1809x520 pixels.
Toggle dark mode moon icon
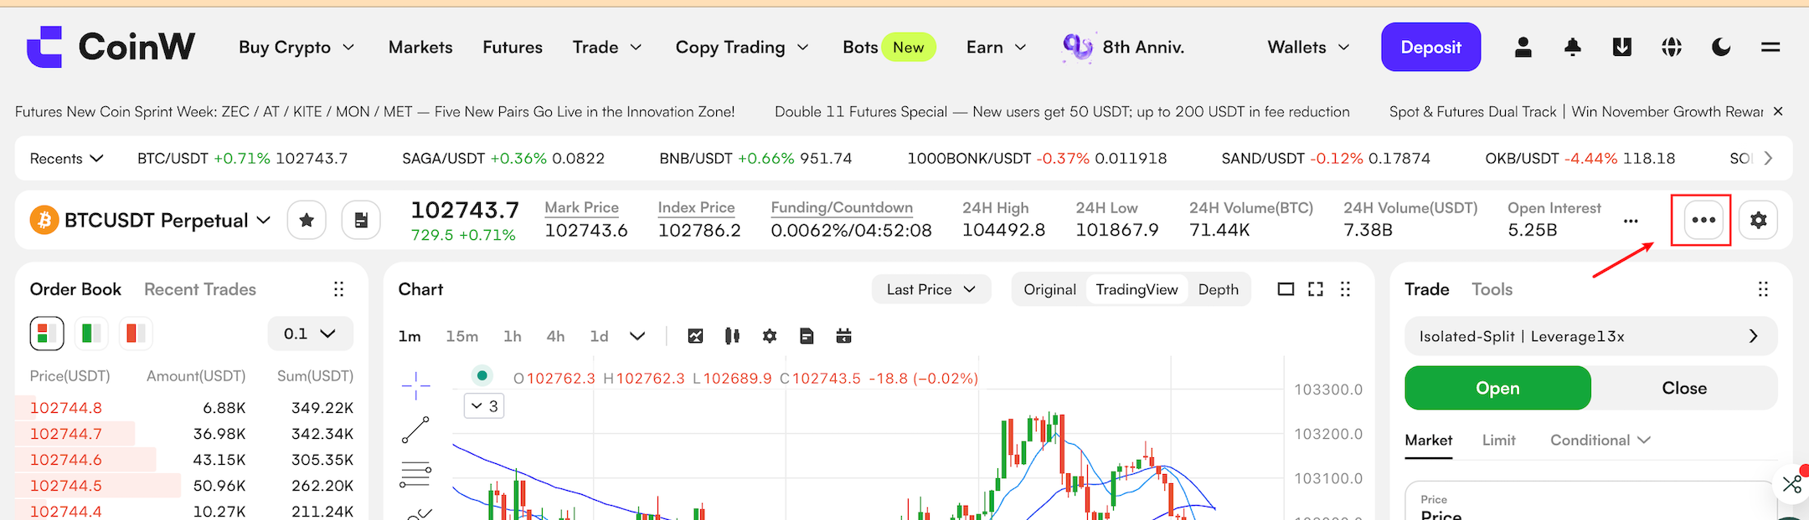coord(1721,48)
